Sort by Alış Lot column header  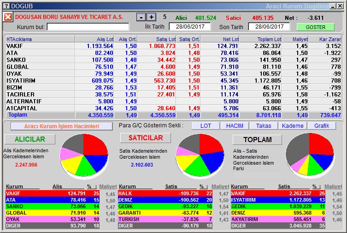95,39
